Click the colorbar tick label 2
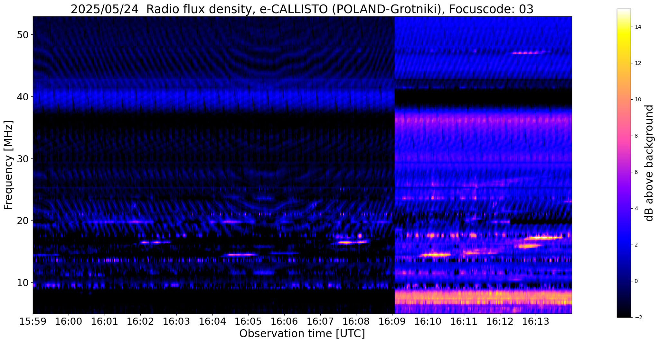 [x=636, y=245]
